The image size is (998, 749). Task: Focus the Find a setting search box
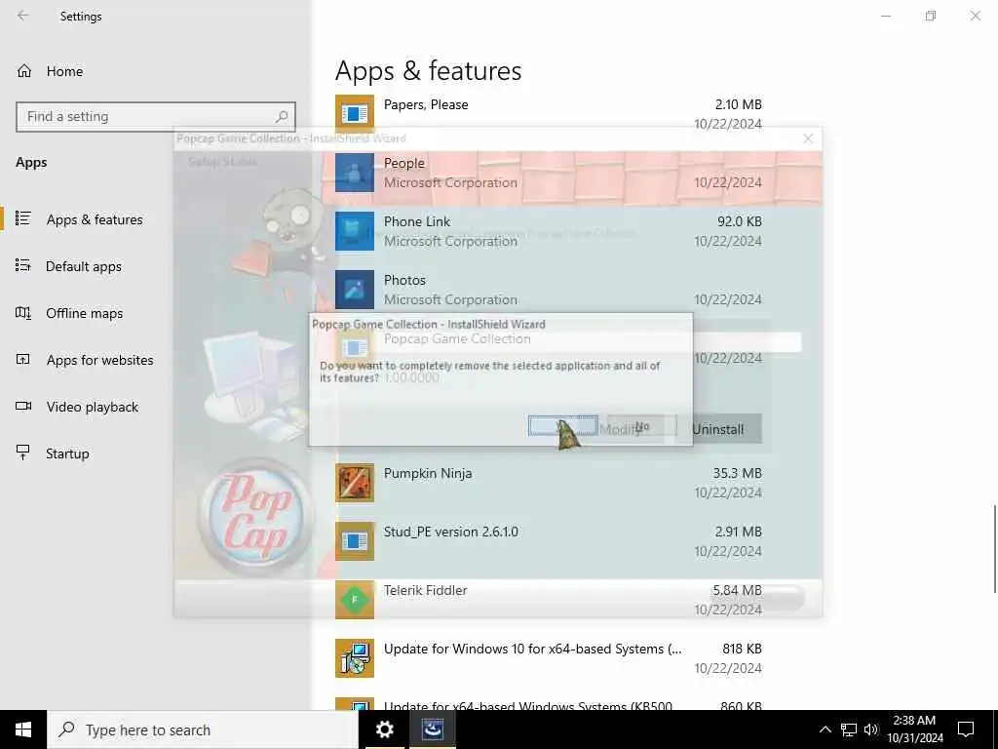(x=155, y=117)
